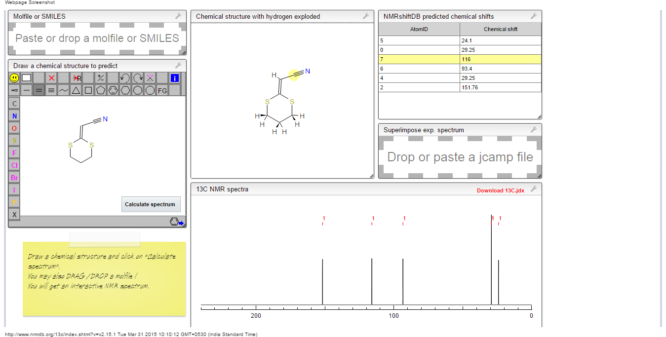Screen dimensions: 666x337
Task: Select the benzene ring drawing tool
Action: pyautogui.click(x=113, y=90)
